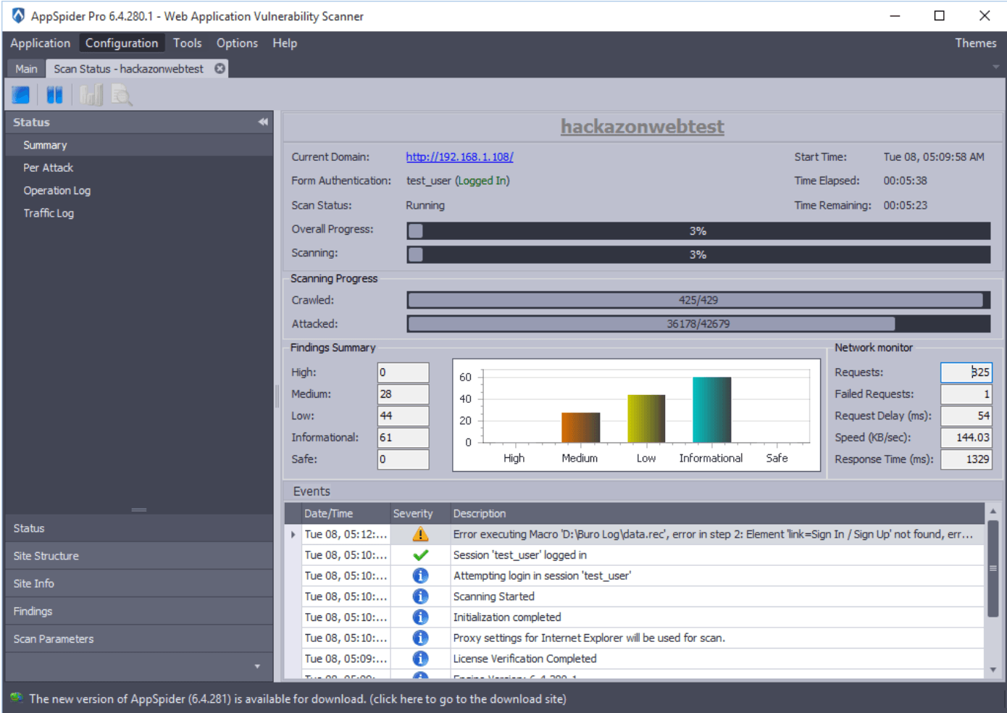Viewport: 1007px width, 713px height.
Task: Click the warning severity icon in events
Action: pos(420,534)
